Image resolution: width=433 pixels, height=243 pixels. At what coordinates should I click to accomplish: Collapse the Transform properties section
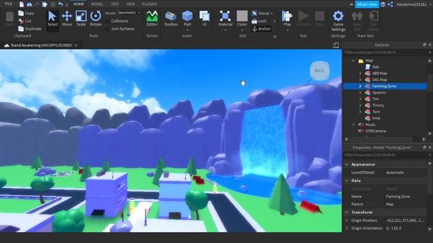click(x=347, y=212)
